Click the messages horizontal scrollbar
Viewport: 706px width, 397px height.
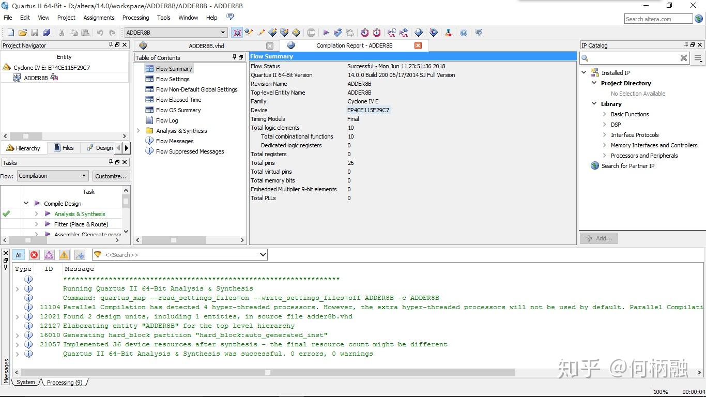pos(267,372)
